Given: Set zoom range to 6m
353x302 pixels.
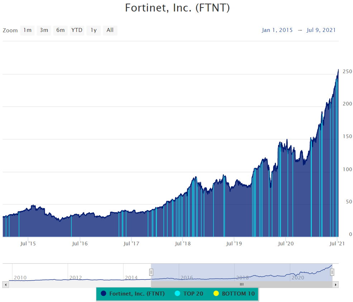Looking at the screenshot, I should coord(60,30).
